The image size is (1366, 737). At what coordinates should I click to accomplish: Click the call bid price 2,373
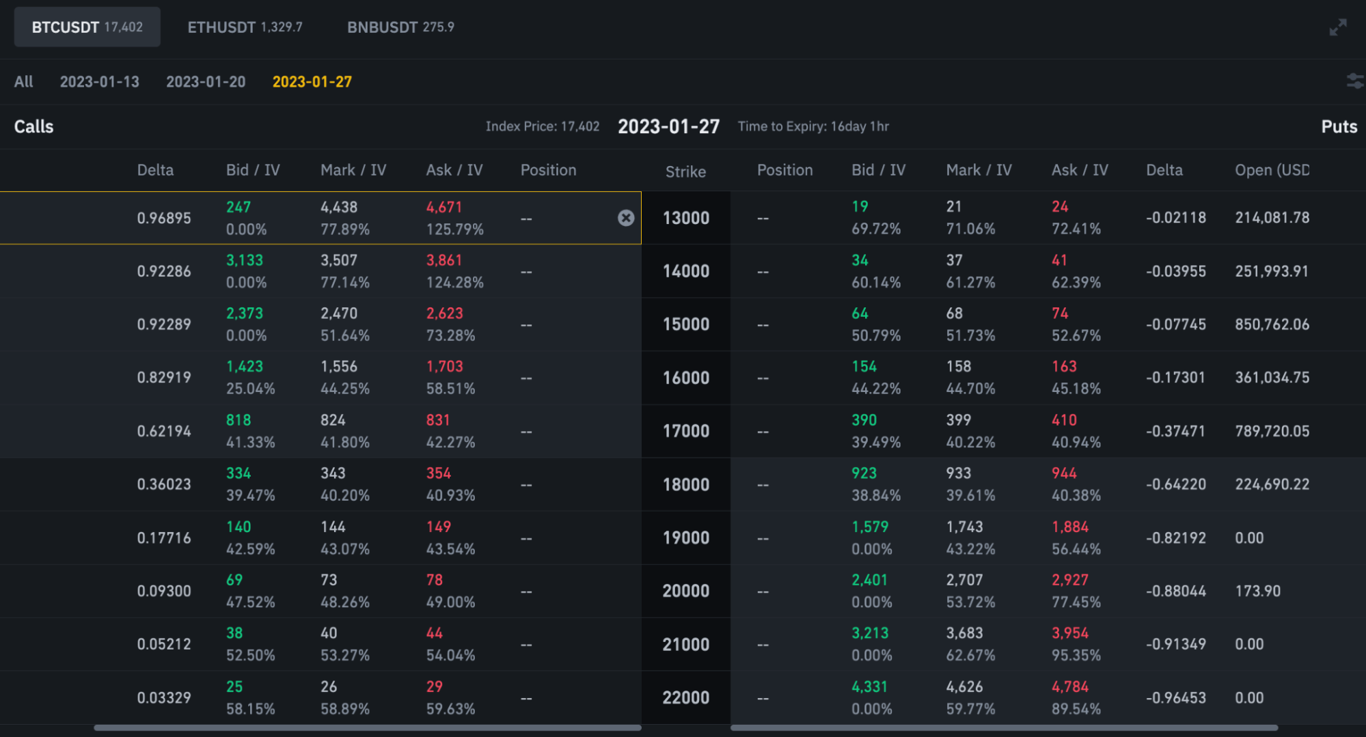pos(245,314)
